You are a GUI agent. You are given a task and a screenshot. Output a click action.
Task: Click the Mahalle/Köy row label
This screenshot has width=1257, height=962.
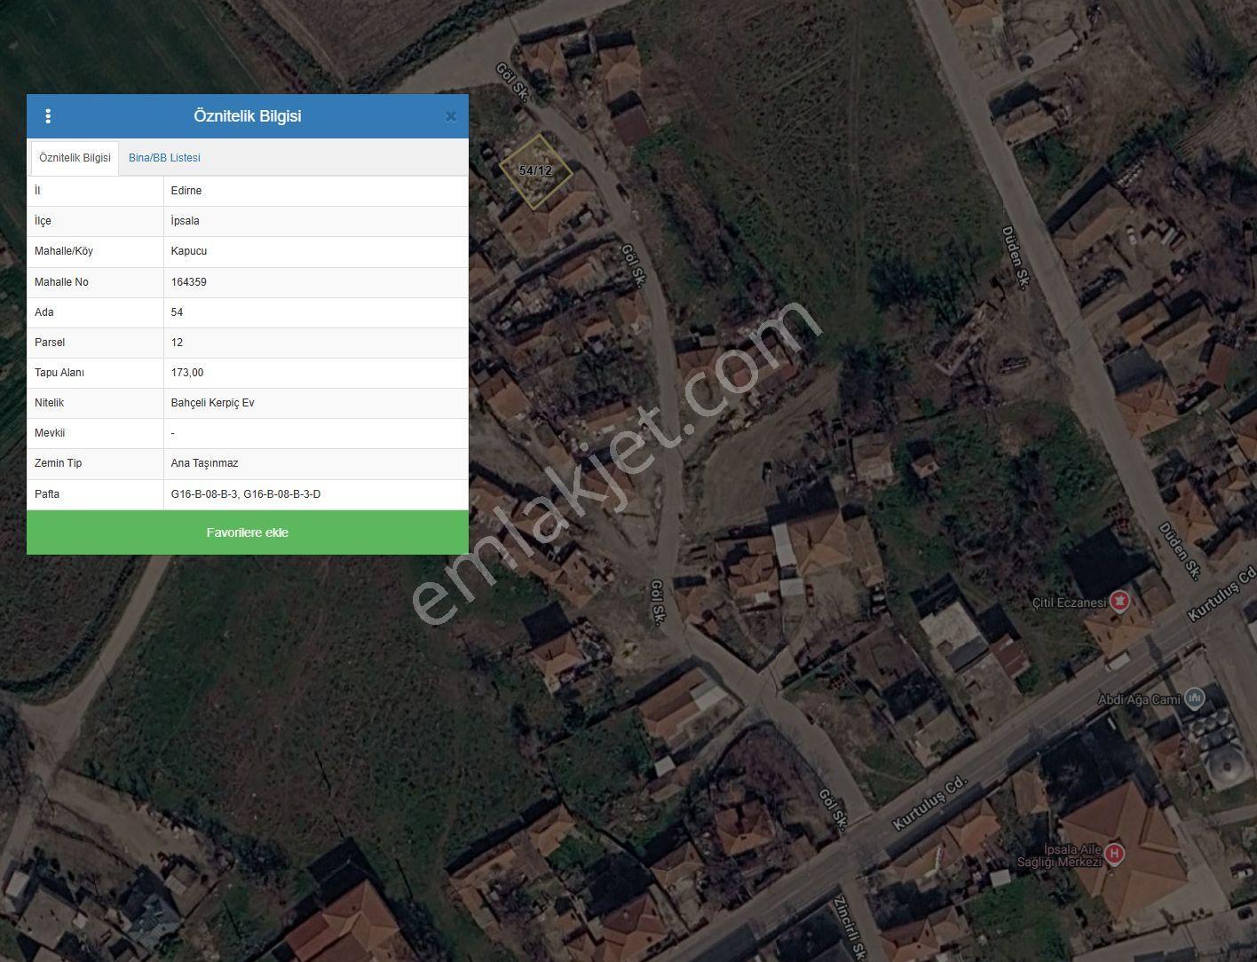pos(64,251)
